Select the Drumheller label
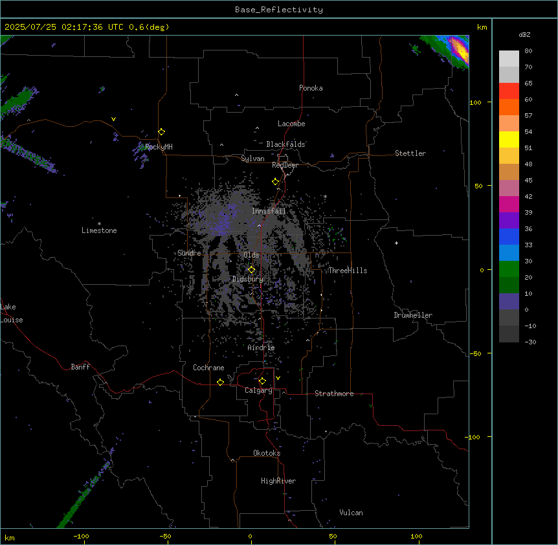 [x=413, y=315]
